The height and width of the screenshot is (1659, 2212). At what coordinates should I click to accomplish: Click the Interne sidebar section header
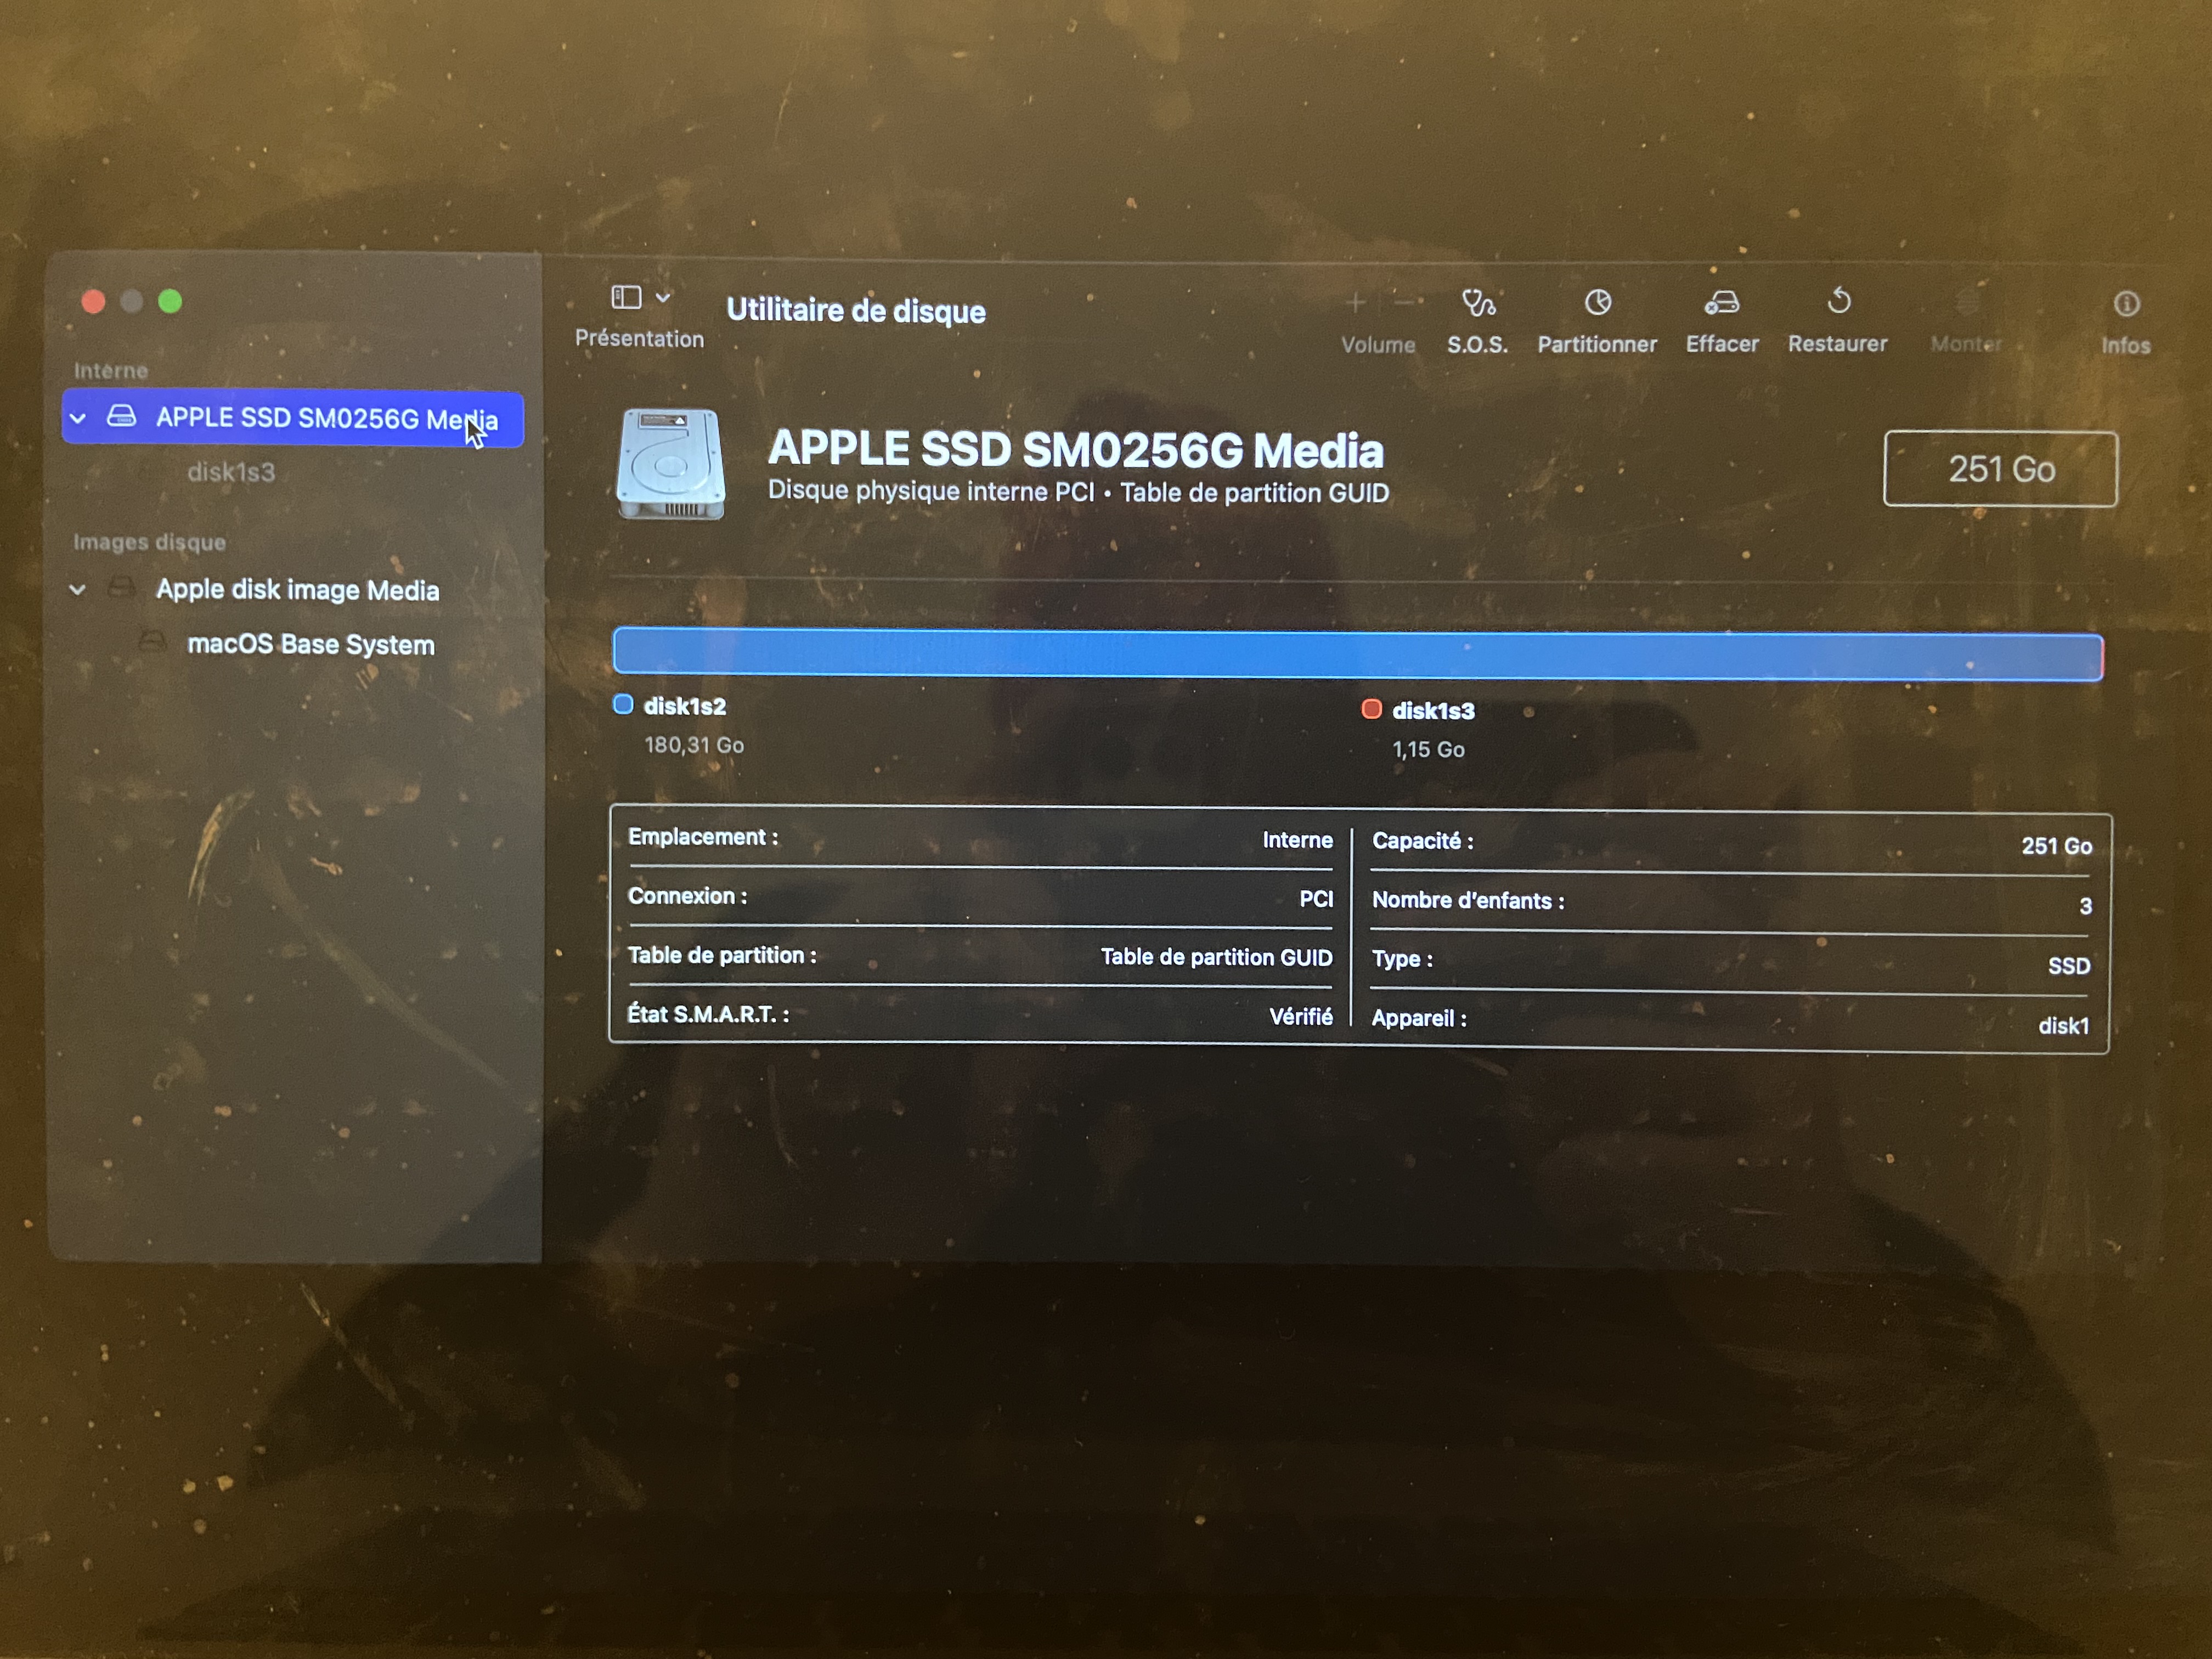point(110,371)
